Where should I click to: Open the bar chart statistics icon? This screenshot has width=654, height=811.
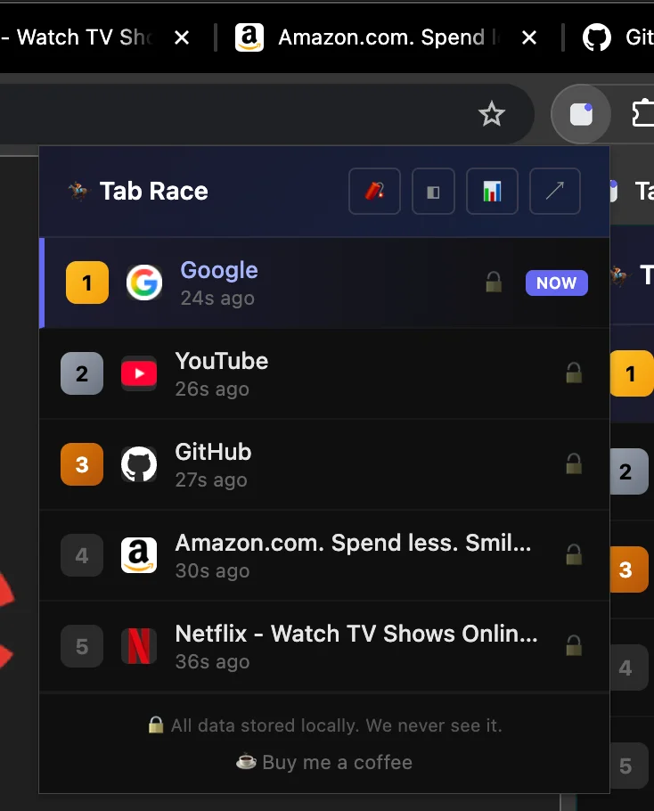pyautogui.click(x=492, y=191)
